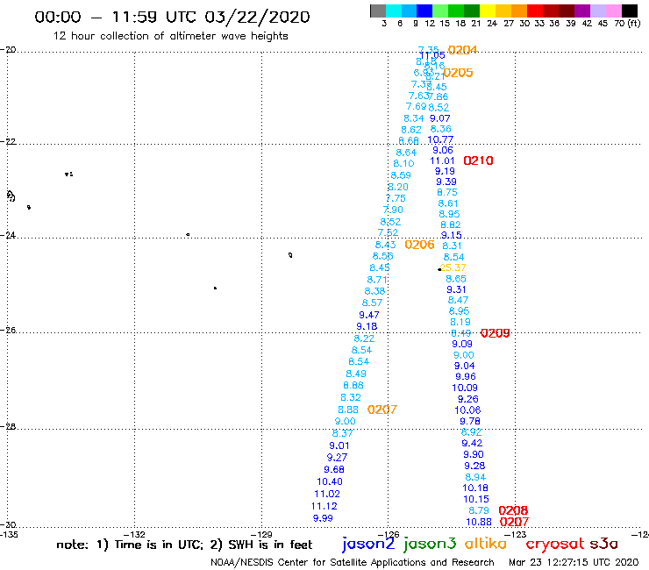Select the 7.52 wave height value

388,232
